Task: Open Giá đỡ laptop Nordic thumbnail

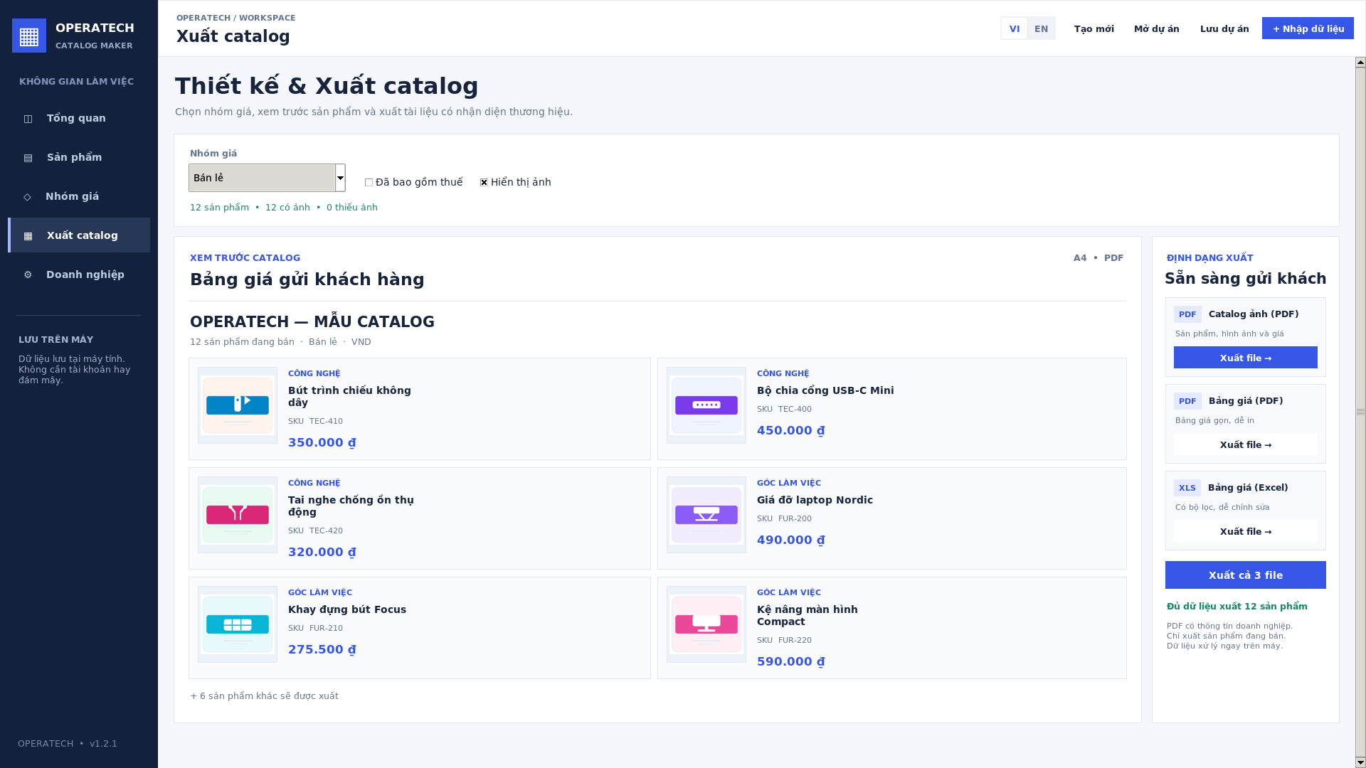Action: click(706, 515)
